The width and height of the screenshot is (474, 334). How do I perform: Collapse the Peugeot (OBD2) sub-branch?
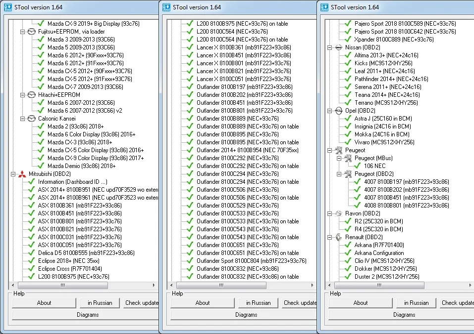(339, 174)
